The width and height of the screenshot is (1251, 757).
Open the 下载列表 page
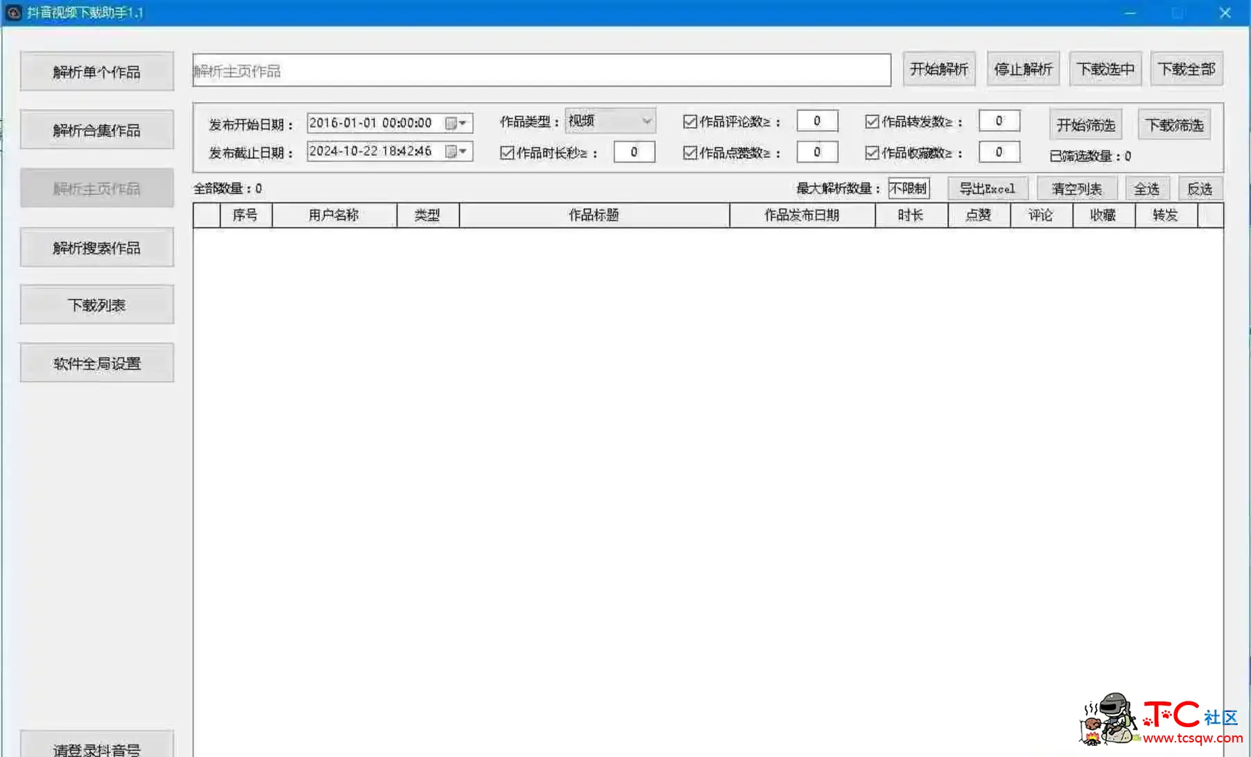point(97,305)
